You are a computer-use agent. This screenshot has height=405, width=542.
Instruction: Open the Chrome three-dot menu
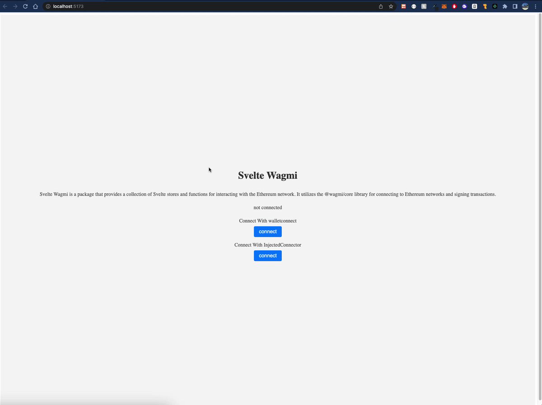535,6
